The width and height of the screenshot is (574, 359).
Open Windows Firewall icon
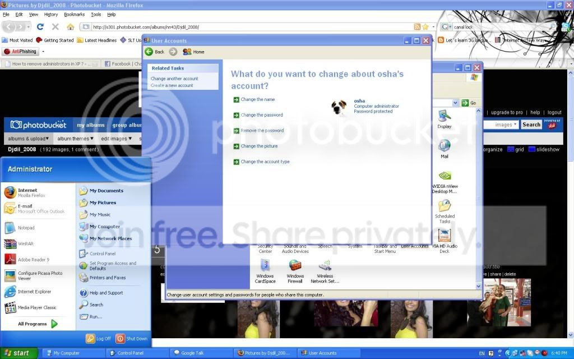(295, 271)
